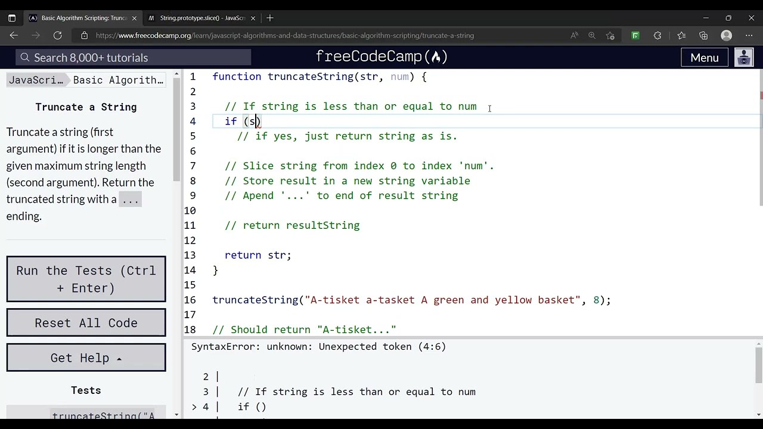763x429 pixels.
Task: Open the browser profile avatar
Action: (726, 36)
